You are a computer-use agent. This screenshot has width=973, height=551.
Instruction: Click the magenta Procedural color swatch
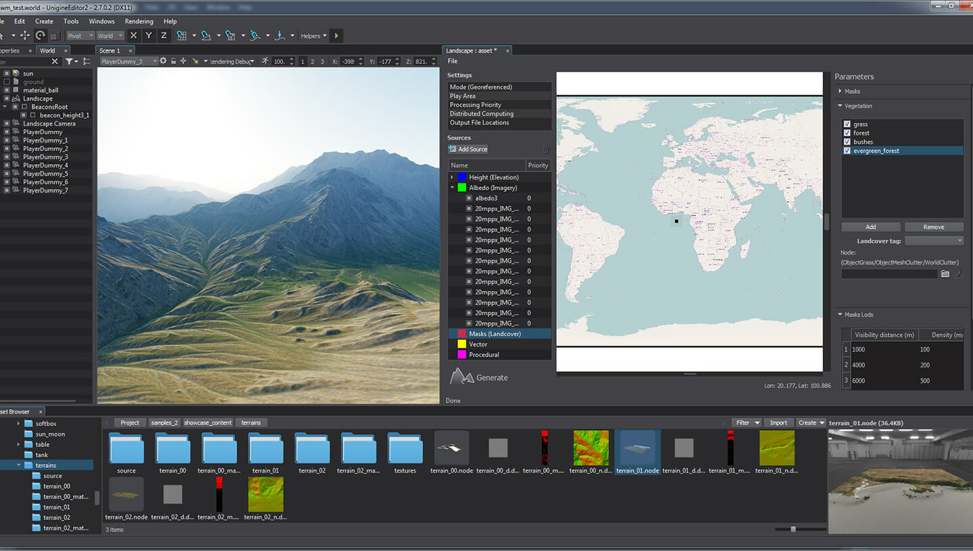tap(461, 355)
